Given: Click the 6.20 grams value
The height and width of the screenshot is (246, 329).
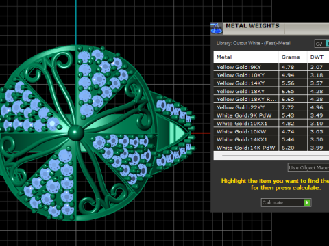Looking at the screenshot, I should point(288,148).
